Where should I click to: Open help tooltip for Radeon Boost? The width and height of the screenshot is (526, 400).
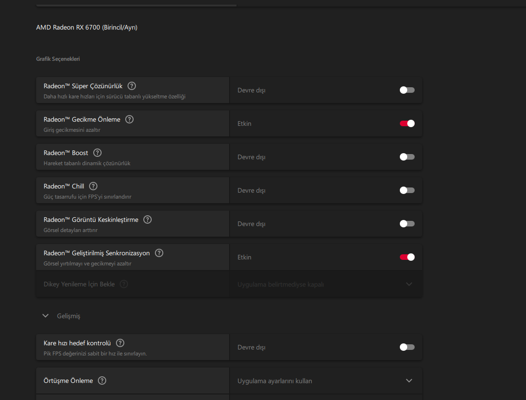[97, 153]
